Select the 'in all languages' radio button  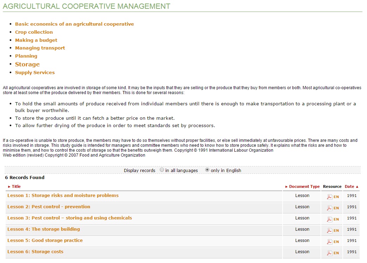(x=162, y=170)
